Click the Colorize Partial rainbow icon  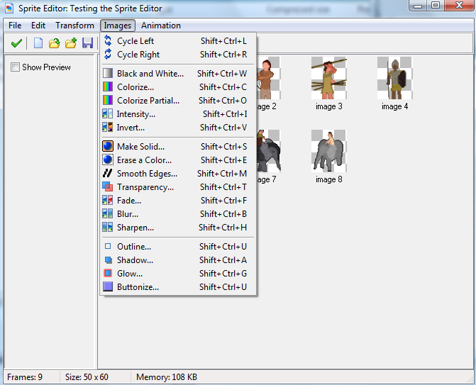[108, 101]
